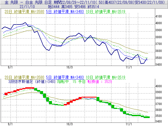The width and height of the screenshot is (168, 128).
Task: Click the high value '高4037(22/09/08)'
Action: pos(119,2)
